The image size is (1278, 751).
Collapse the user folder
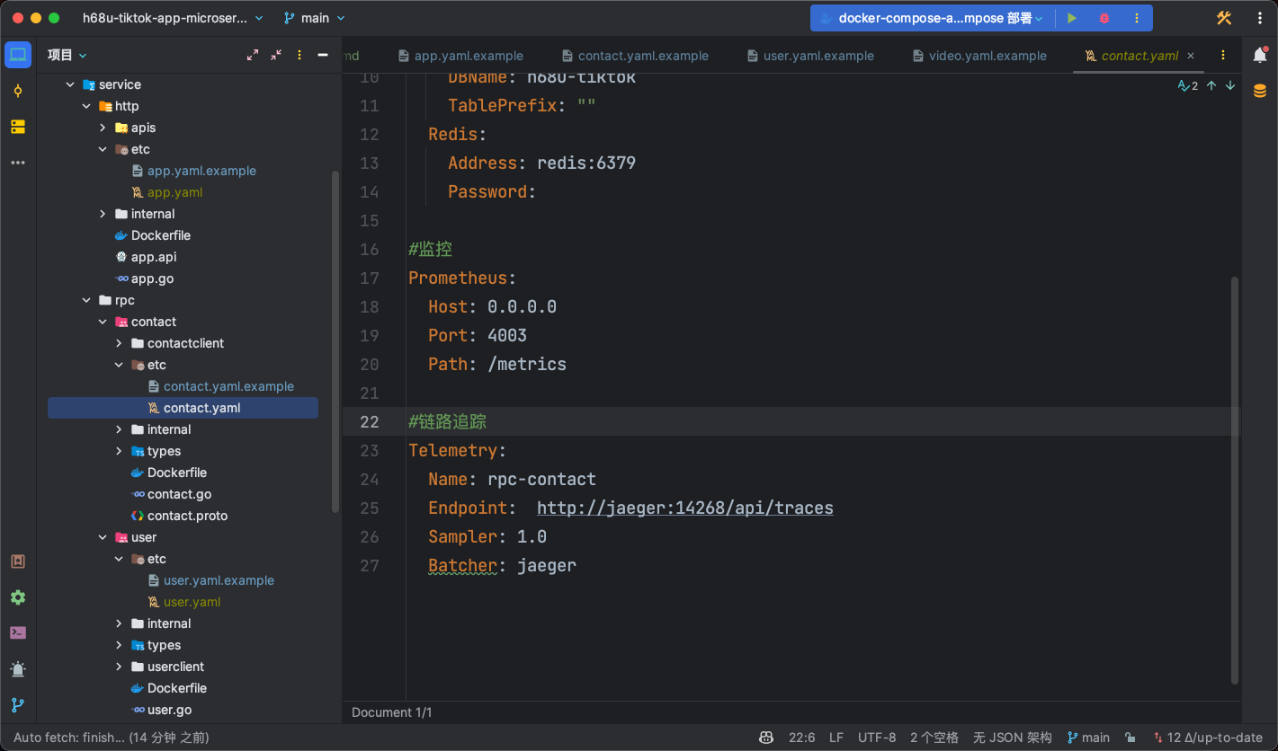[x=103, y=537]
